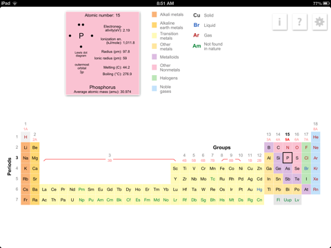The height and width of the screenshot is (248, 331).
Task: Select group 3 header above lanthanides
Action: click(x=110, y=158)
